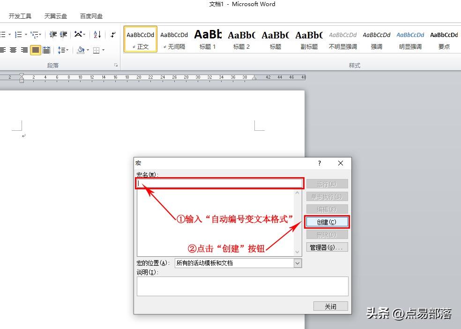461x329 pixels.
Task: Open the 天翼云盘 ribbon tab
Action: point(56,16)
